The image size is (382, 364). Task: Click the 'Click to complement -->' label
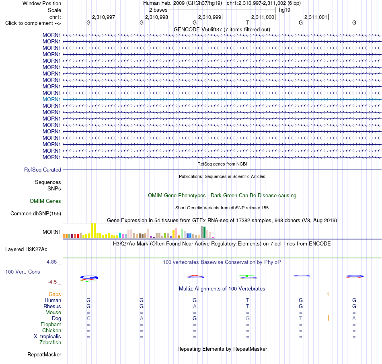click(33, 23)
